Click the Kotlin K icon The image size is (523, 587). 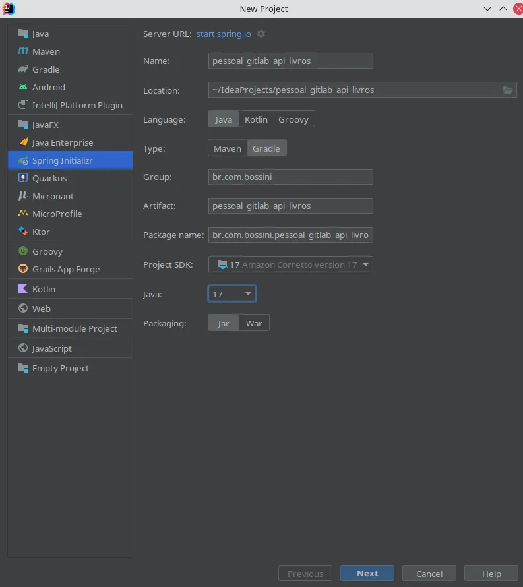pos(23,289)
